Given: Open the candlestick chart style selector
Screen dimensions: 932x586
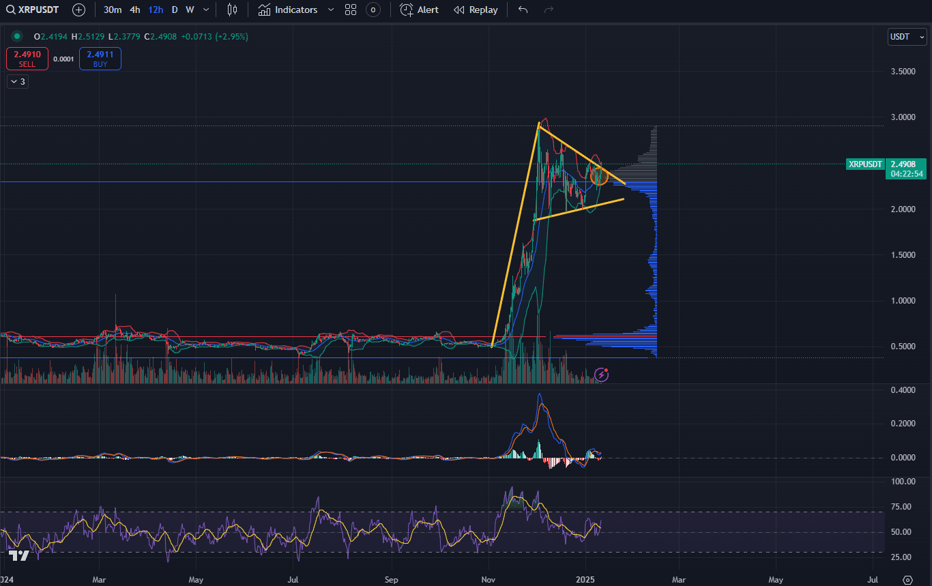Looking at the screenshot, I should (x=233, y=10).
